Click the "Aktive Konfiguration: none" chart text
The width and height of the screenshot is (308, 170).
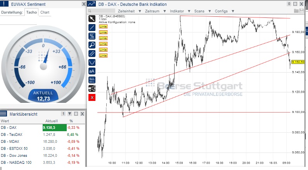pos(117,22)
